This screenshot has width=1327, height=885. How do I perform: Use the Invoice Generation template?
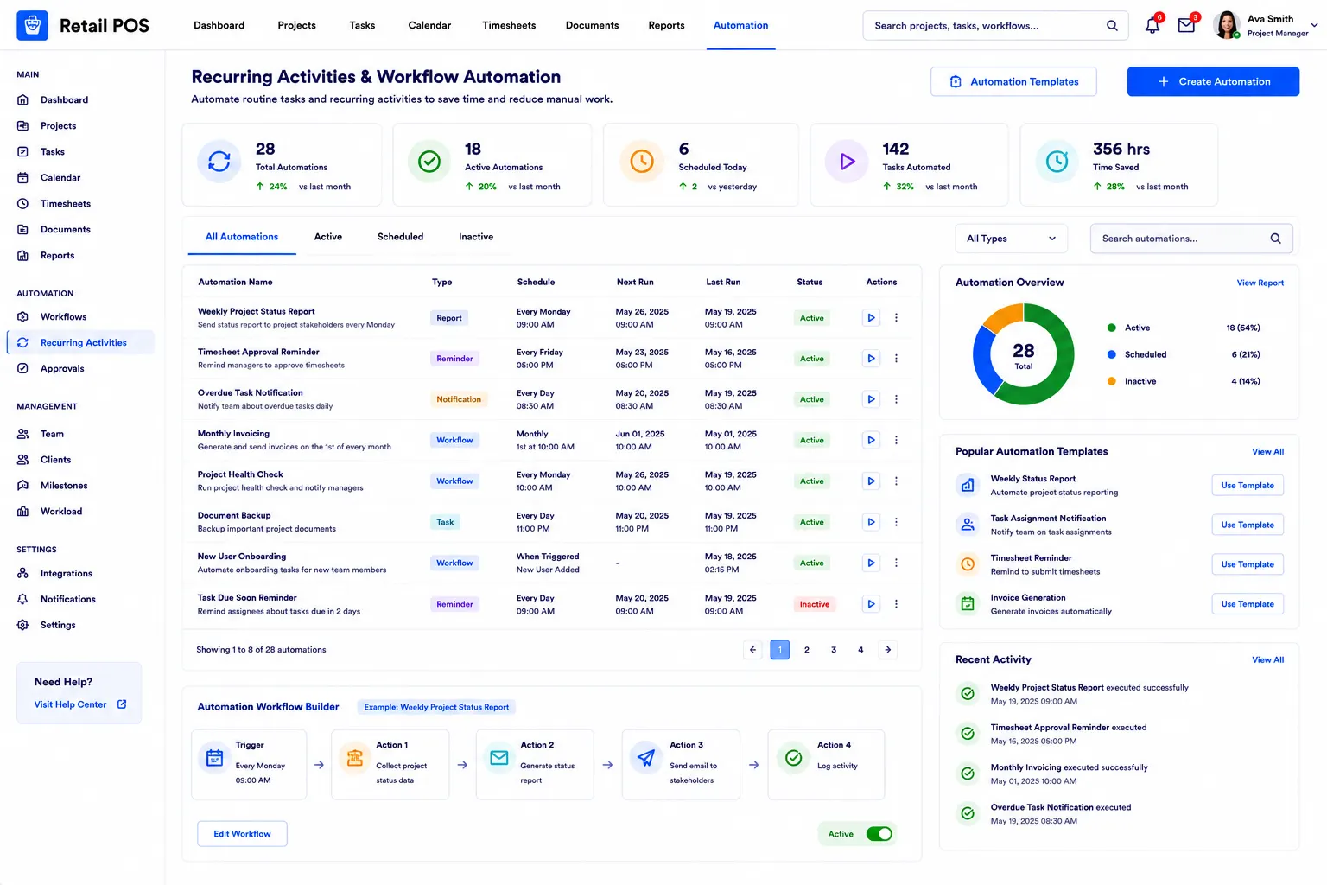click(1248, 604)
